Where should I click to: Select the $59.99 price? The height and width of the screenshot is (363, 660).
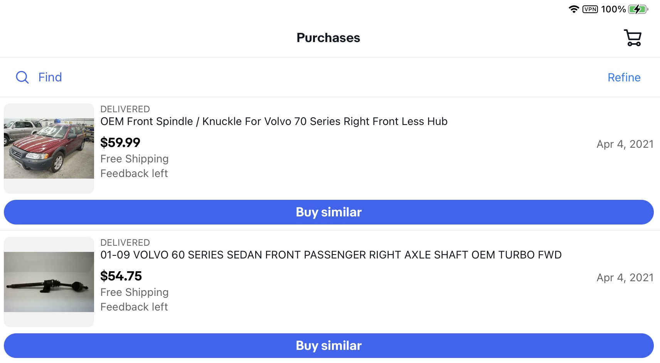(120, 143)
